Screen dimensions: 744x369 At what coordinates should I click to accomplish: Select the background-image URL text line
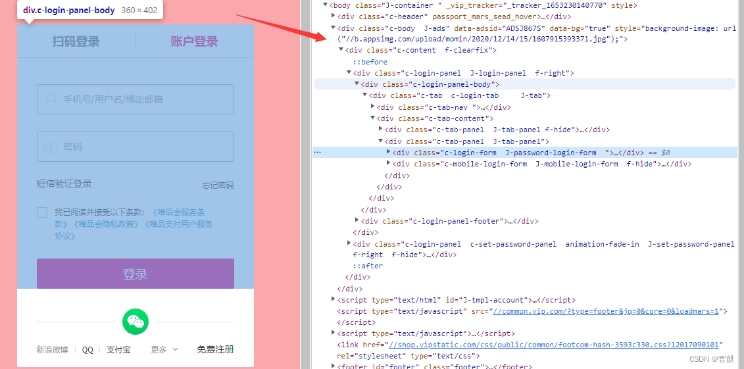tap(483, 39)
